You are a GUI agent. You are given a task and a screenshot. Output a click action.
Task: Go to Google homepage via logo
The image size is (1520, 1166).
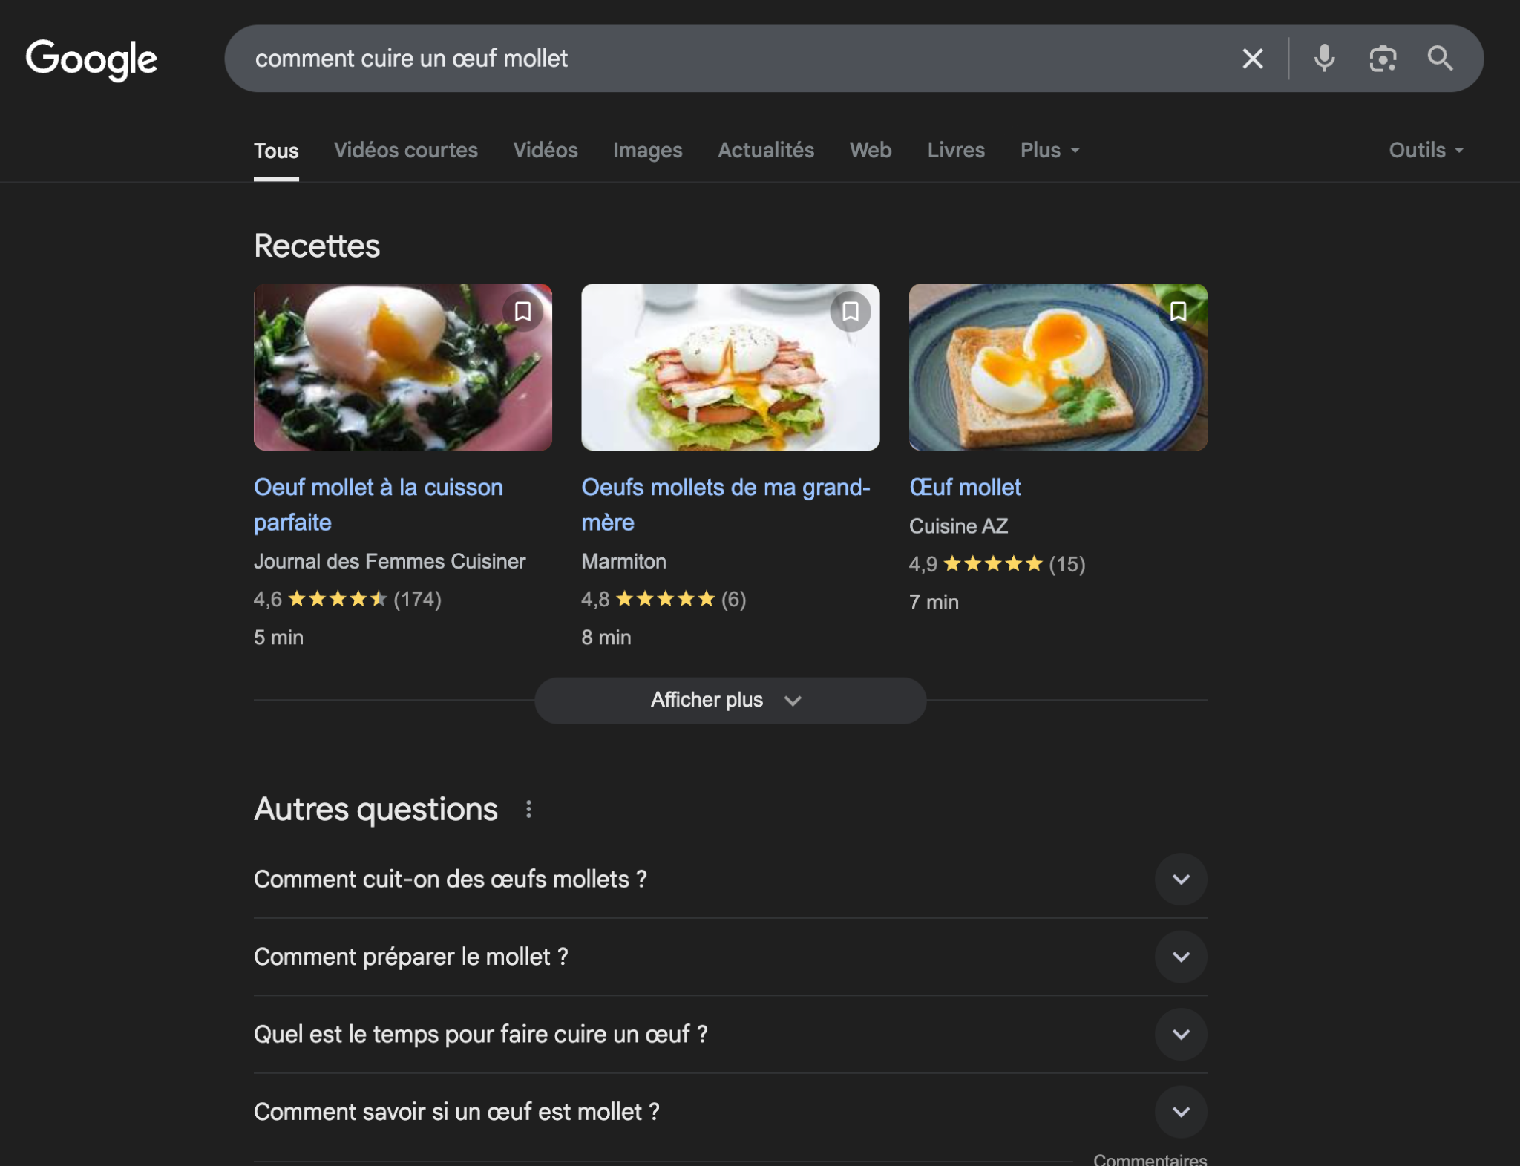tap(91, 59)
